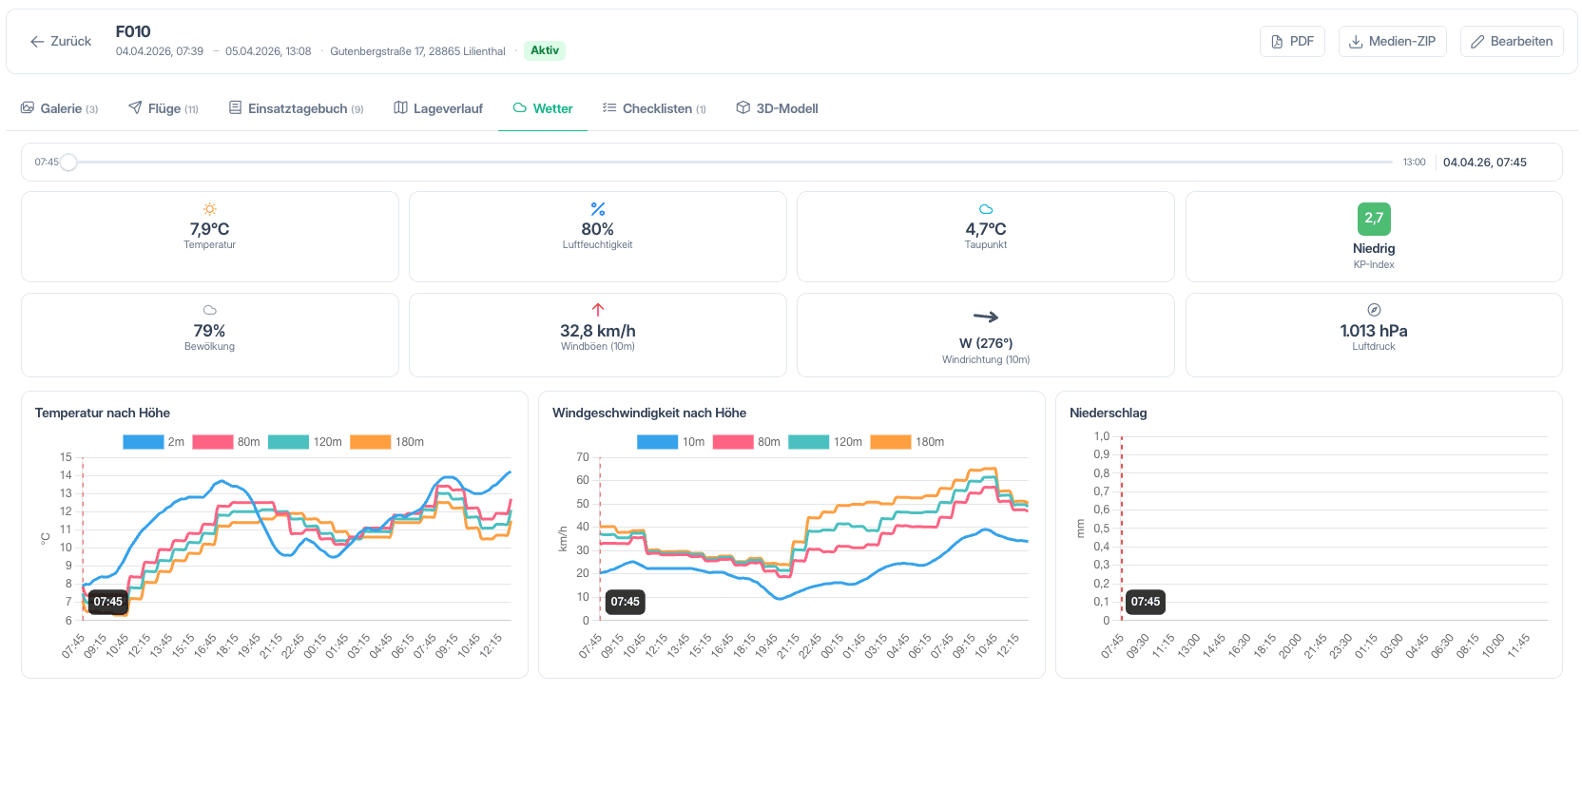Toggle the 10m wind speed legend swatch
1582x789 pixels.
(x=657, y=442)
